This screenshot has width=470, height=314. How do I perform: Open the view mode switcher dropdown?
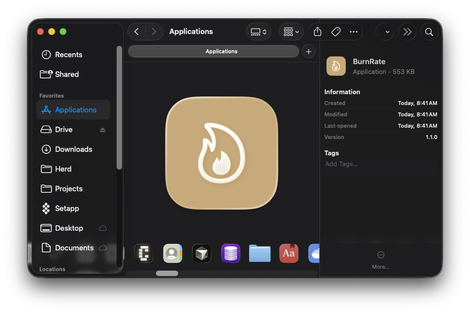(x=258, y=32)
